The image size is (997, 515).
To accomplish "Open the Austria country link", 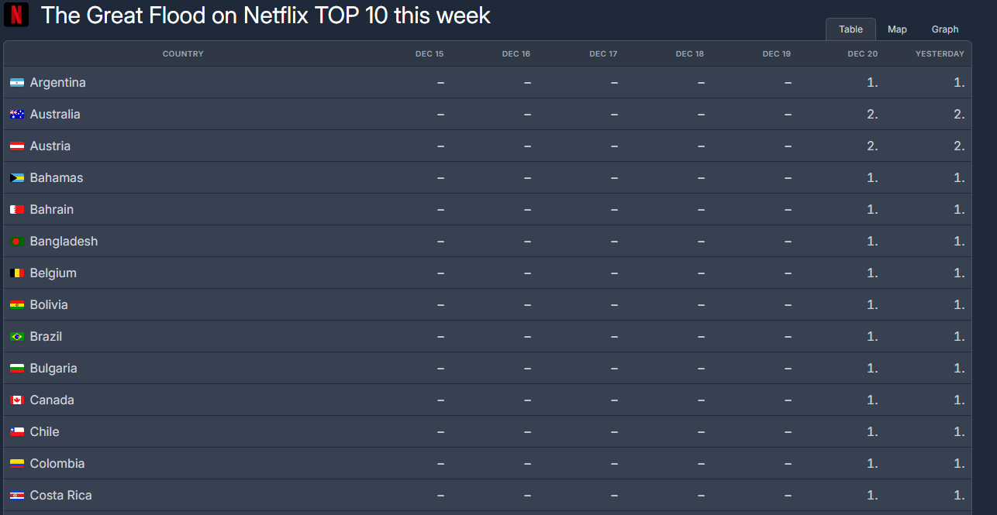I will pos(50,146).
